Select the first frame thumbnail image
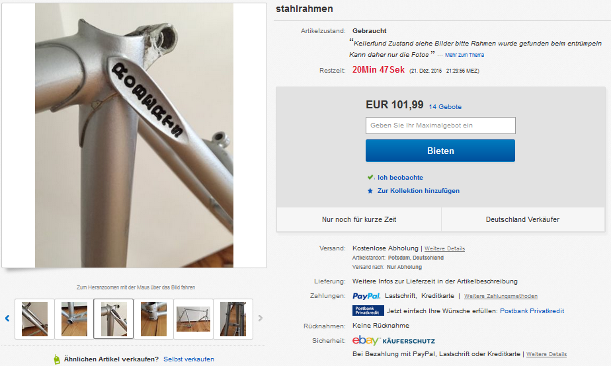Viewport: 611px width, 366px height. click(x=34, y=319)
